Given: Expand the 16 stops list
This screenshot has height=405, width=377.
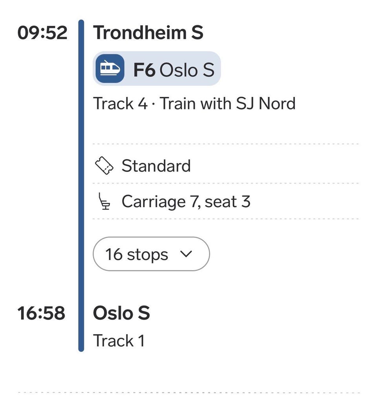Looking at the screenshot, I should tap(151, 254).
